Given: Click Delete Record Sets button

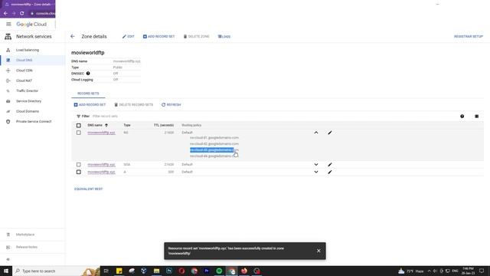Looking at the screenshot, I should (x=134, y=105).
